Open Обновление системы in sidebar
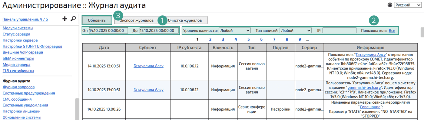The image size is (424, 120). (x=22, y=117)
